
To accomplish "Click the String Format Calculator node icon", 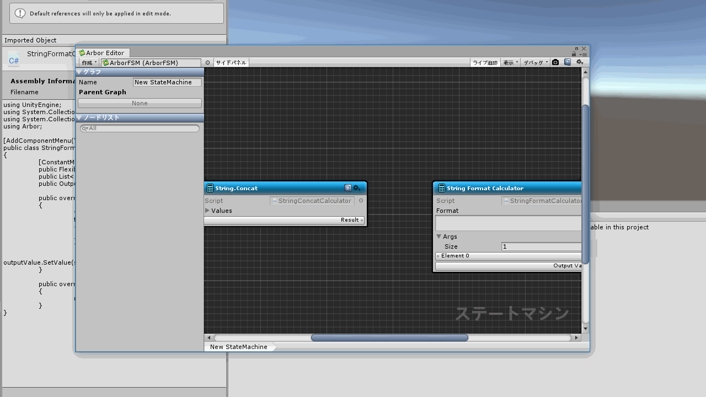I will 441,188.
